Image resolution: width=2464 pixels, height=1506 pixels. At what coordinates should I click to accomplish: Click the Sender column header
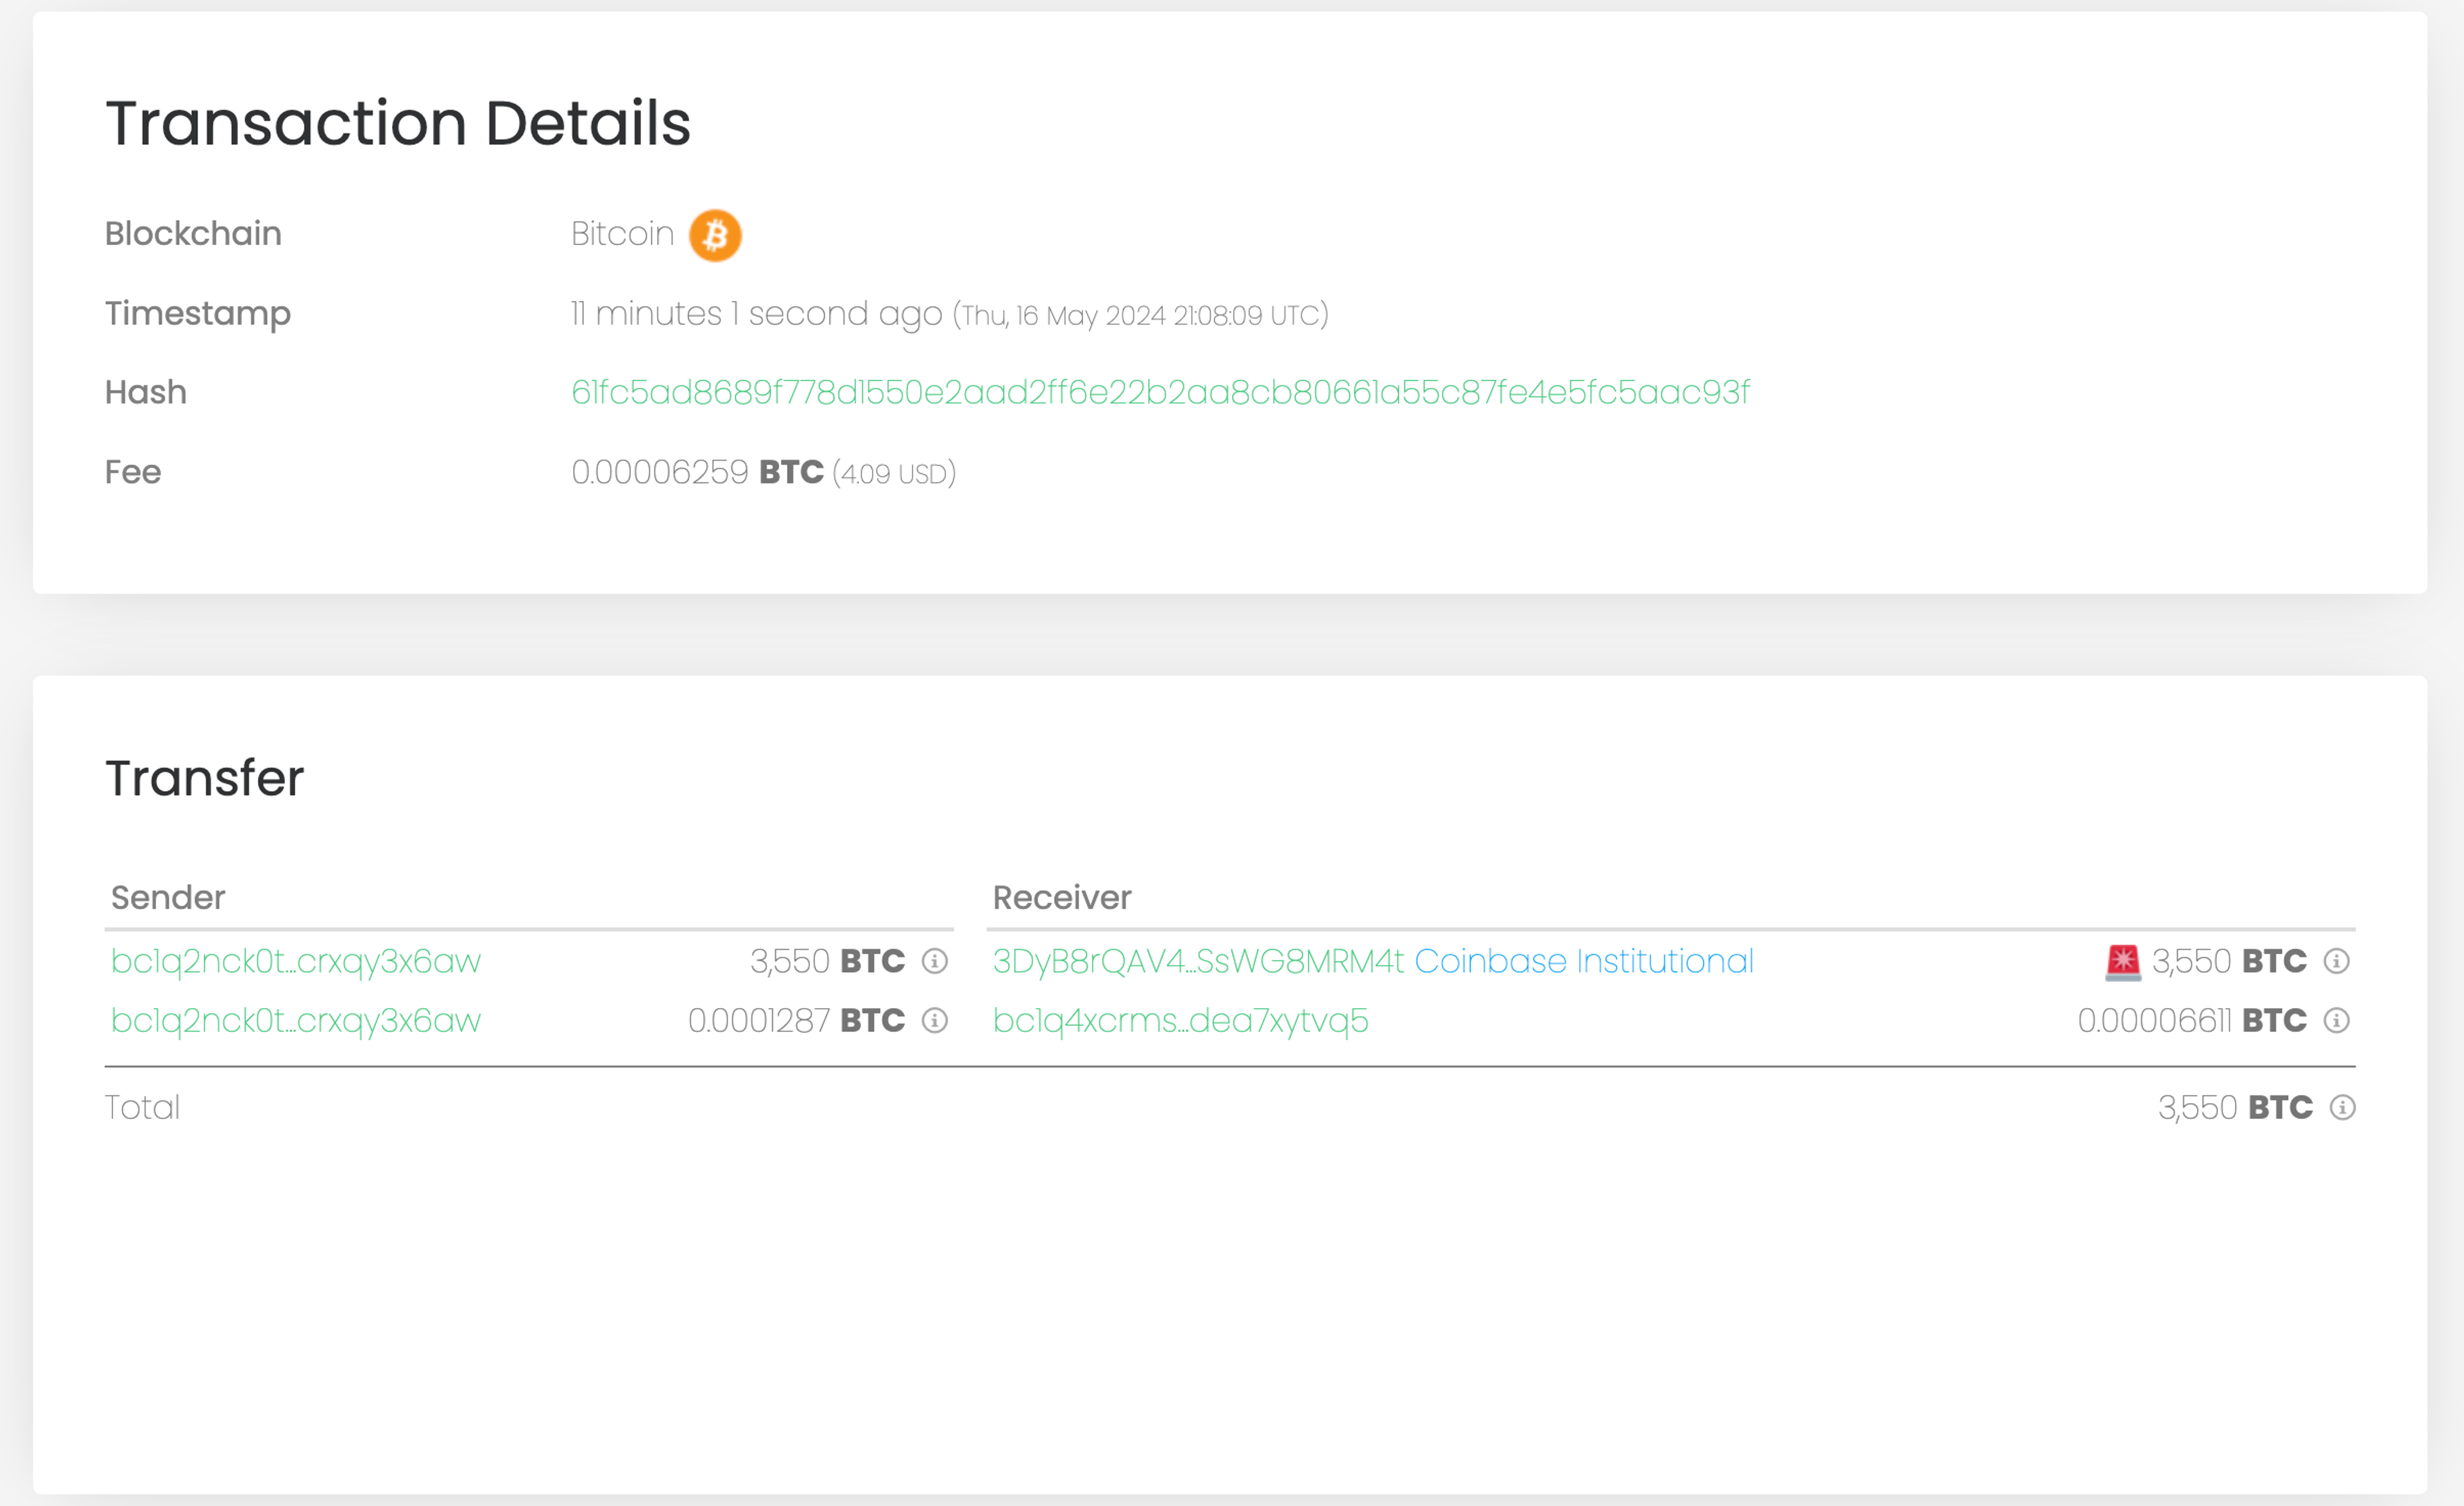168,897
